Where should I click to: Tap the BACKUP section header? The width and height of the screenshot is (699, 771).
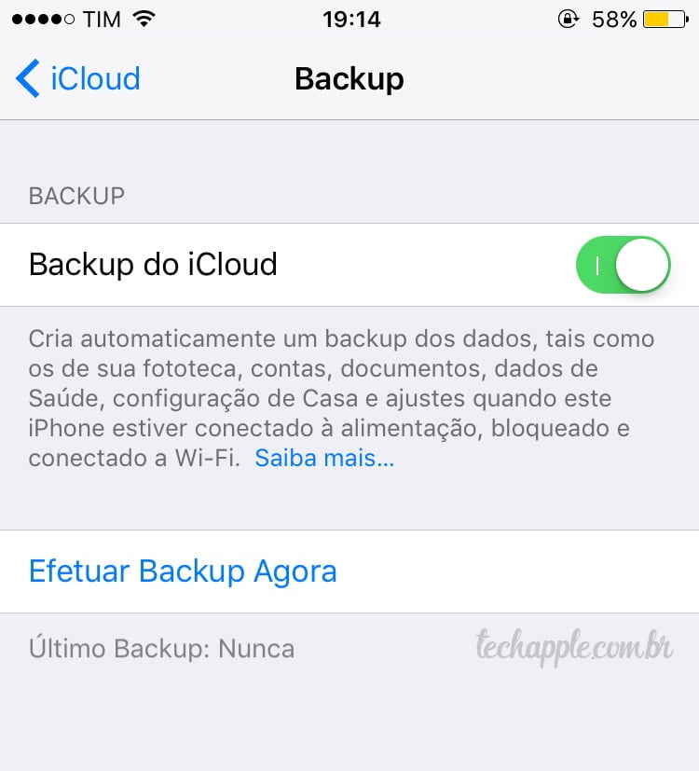(x=76, y=196)
